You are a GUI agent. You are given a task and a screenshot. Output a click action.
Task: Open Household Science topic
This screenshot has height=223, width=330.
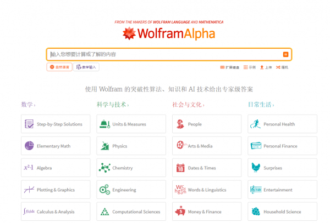tap(283, 211)
